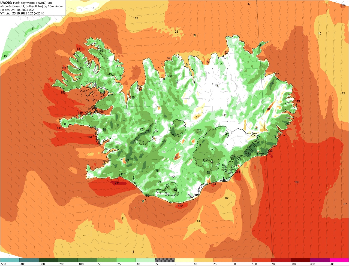The height and width of the screenshot is (266, 349).
Task: Click the dark teal swatch between -400 and -300
Action: point(29,260)
